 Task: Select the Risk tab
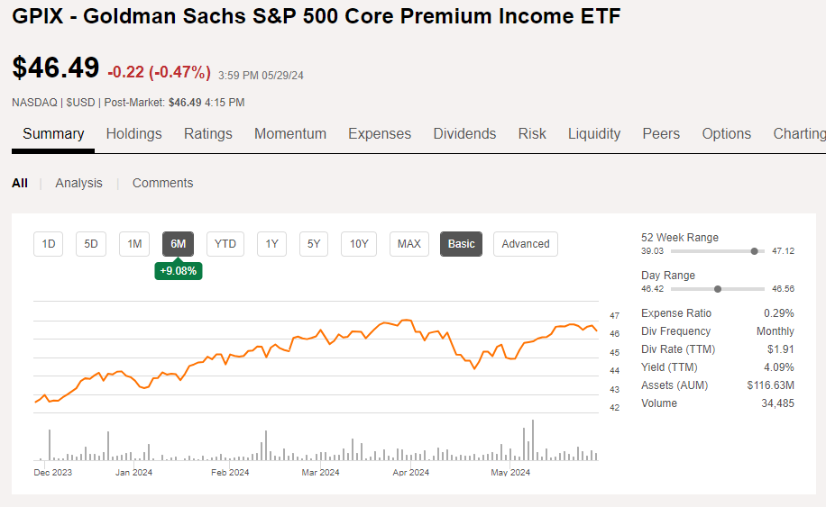pyautogui.click(x=532, y=133)
